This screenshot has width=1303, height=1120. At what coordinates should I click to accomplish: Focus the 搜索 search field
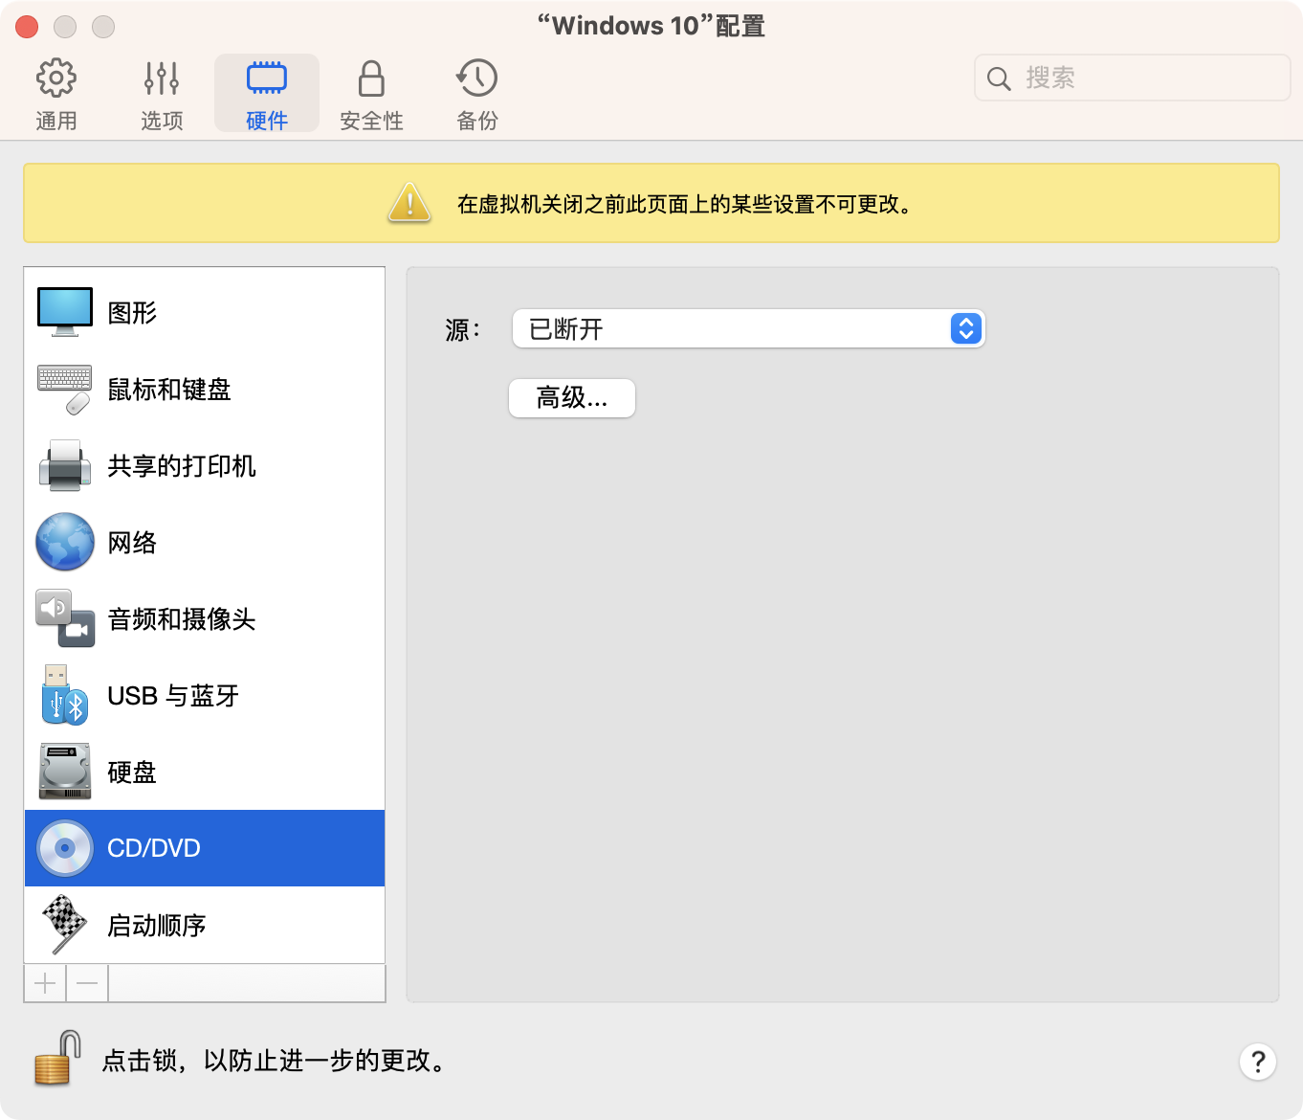(1133, 78)
